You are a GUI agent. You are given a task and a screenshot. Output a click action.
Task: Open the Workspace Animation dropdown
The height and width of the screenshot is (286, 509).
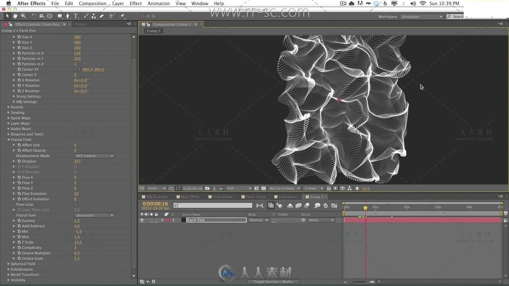422,17
